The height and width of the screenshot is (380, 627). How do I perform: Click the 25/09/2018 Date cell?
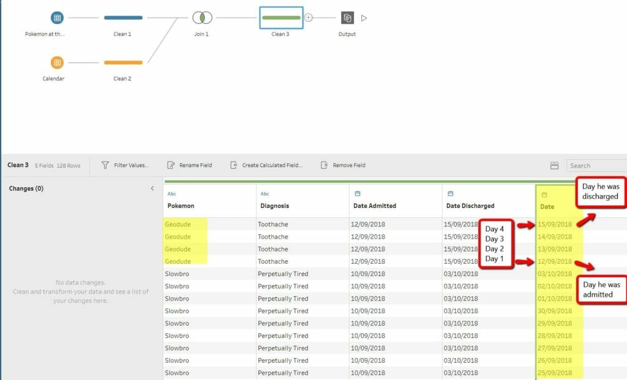click(555, 373)
